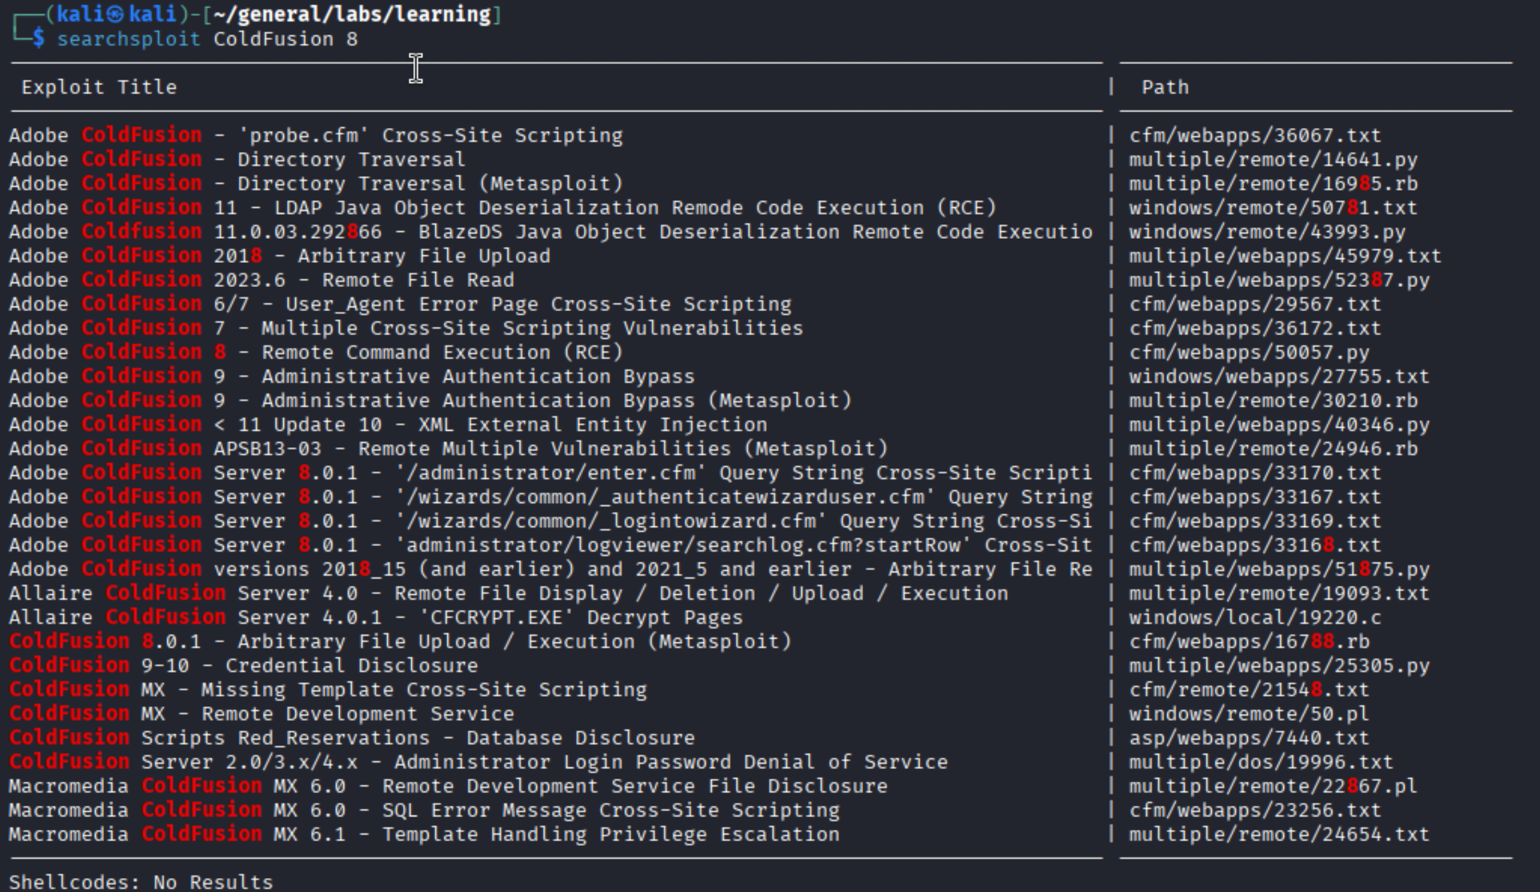Click path multiple/webapps/51875.py
Screen dimensions: 1540x892
pyautogui.click(x=1280, y=569)
